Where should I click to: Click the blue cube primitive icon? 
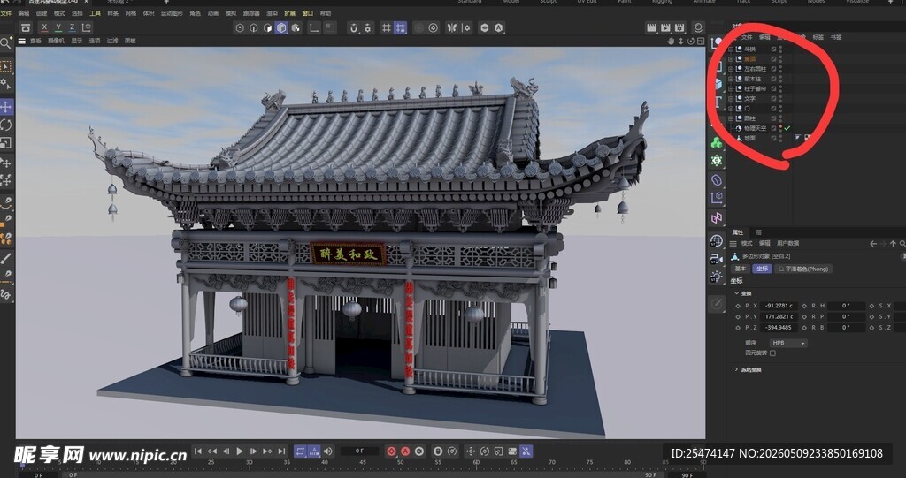(718, 84)
